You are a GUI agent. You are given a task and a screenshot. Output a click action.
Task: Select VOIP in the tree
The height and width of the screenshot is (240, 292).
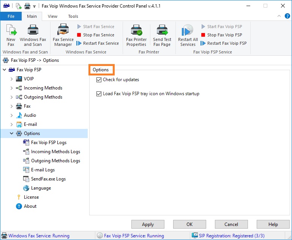click(x=29, y=79)
